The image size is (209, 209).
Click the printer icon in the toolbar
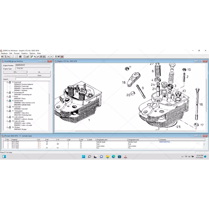click(x=20, y=56)
